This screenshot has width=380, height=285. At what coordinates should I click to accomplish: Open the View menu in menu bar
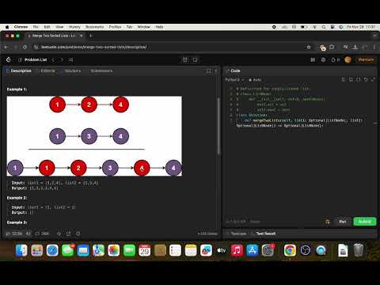(x=59, y=27)
